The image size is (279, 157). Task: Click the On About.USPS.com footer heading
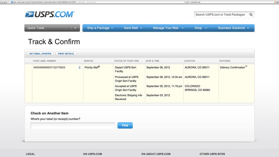tap(156, 154)
